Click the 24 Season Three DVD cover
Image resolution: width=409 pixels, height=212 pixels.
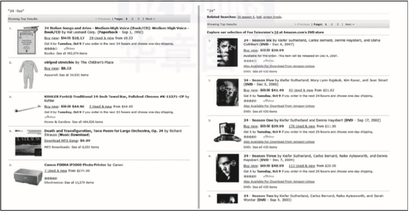pos(228,168)
